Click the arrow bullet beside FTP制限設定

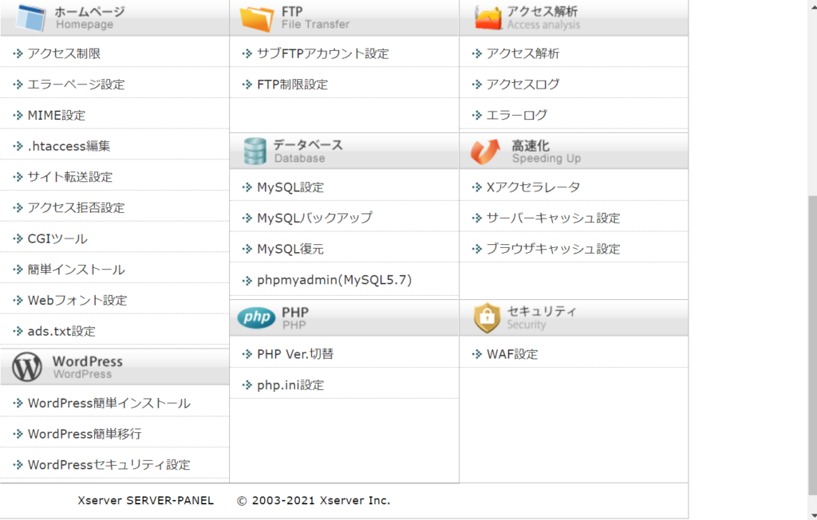pyautogui.click(x=247, y=85)
